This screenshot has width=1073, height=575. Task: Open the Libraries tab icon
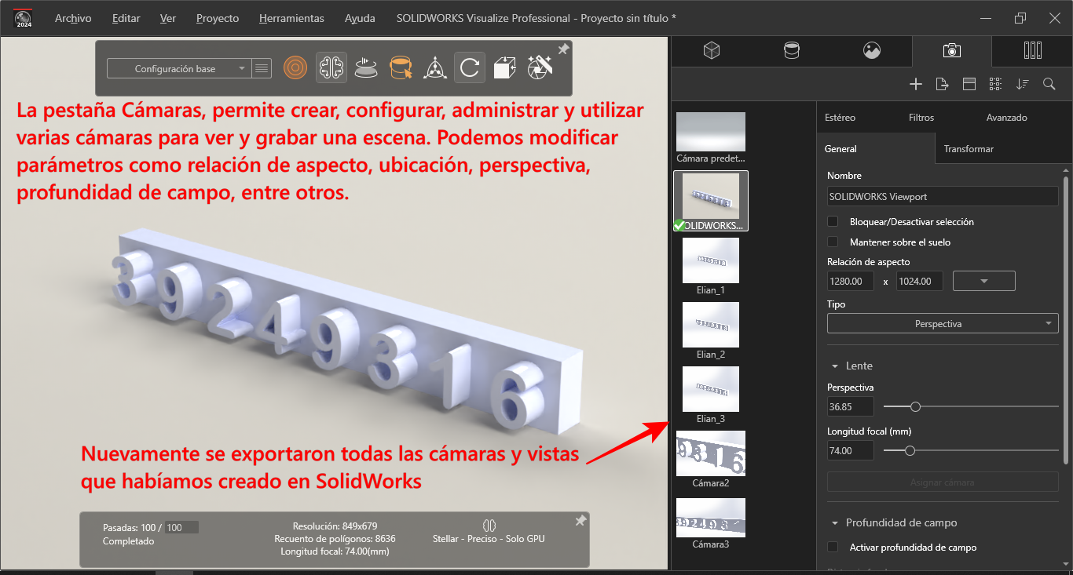(x=1032, y=51)
